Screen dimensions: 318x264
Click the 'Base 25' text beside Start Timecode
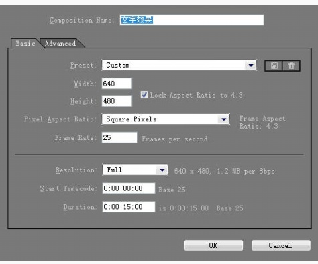(x=172, y=190)
